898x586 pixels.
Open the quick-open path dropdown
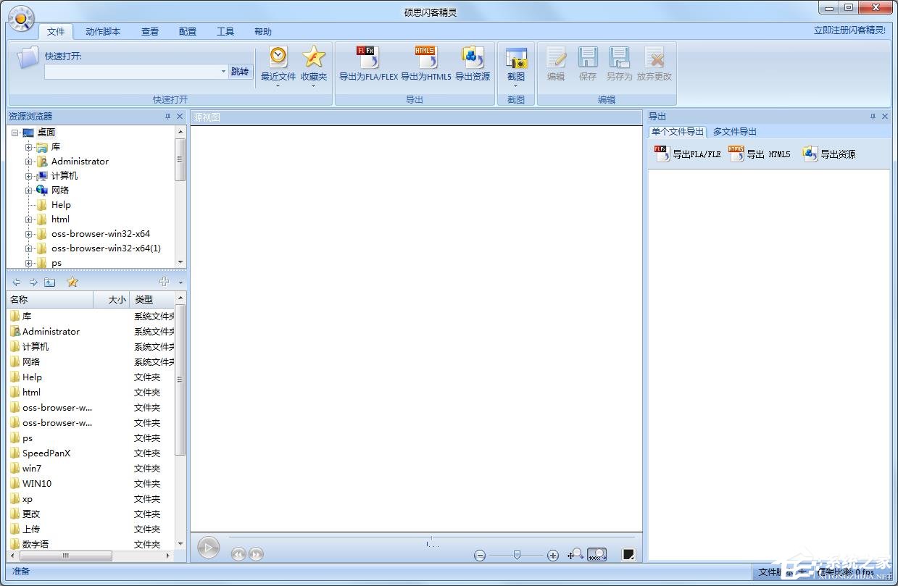point(223,72)
